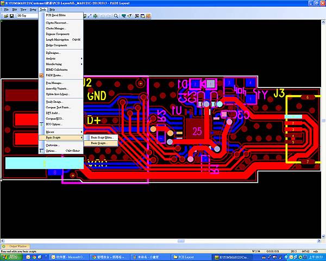Open the Windows Start button
326x261 pixels.
11,257
